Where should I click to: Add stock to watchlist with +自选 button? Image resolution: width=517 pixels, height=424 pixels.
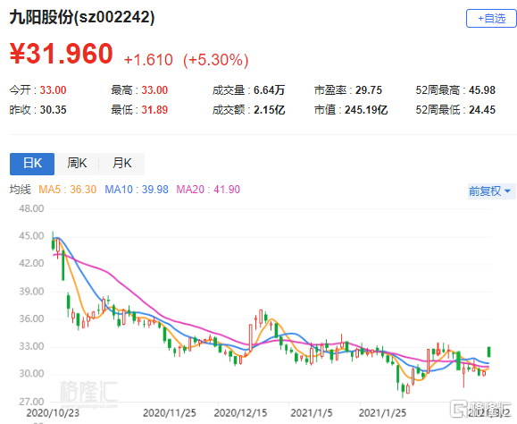pyautogui.click(x=491, y=19)
